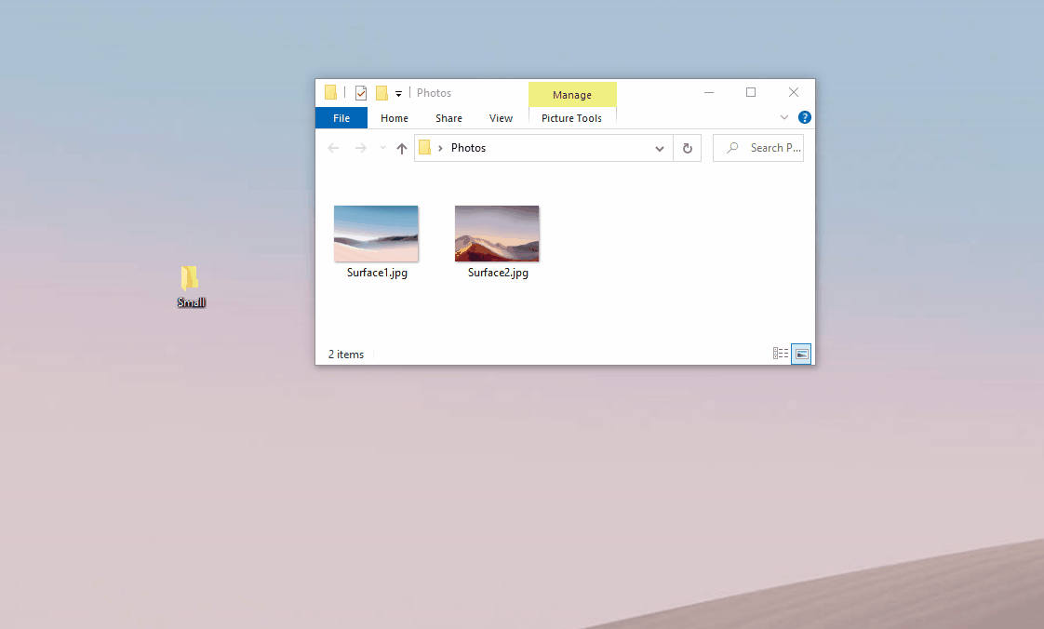Image resolution: width=1044 pixels, height=629 pixels.
Task: Navigate up to the parent folder
Action: [x=402, y=147]
